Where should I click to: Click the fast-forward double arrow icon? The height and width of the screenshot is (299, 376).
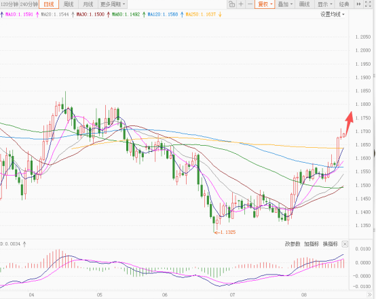[359, 4]
